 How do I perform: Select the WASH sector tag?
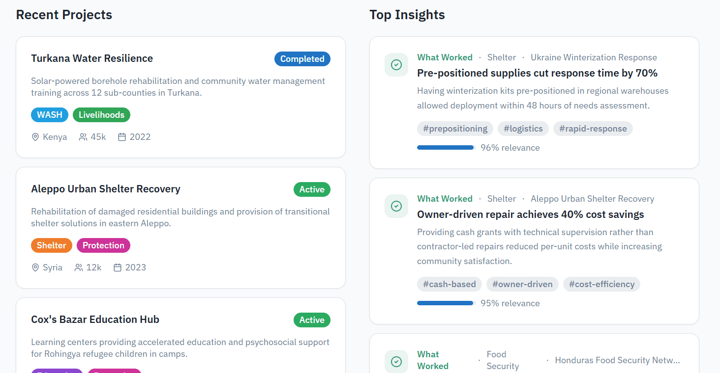(49, 114)
